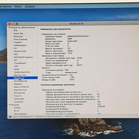Select PCI in the sidebar
The image size is (139, 139).
point(15,48)
